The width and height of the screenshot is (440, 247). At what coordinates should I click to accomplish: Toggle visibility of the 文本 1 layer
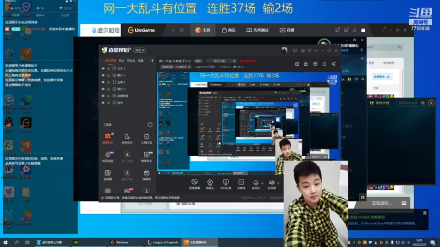click(103, 68)
